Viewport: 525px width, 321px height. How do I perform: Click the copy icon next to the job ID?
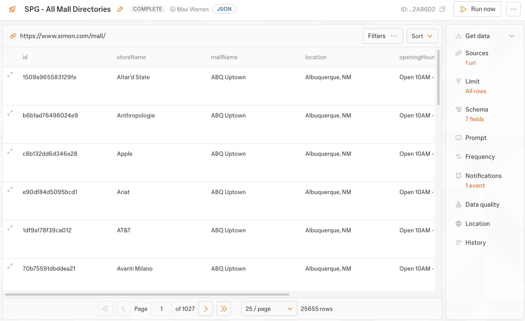(443, 9)
